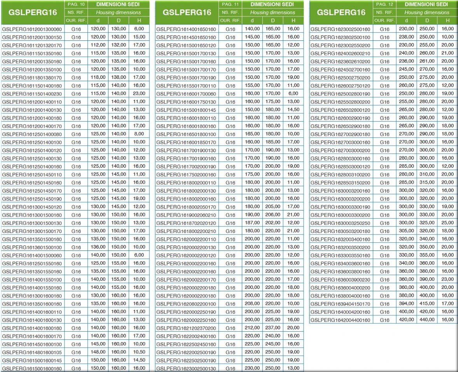Click d value 112,00 in row GSLPERG1611201320170
The height and width of the screenshot is (372, 458).
98,45
